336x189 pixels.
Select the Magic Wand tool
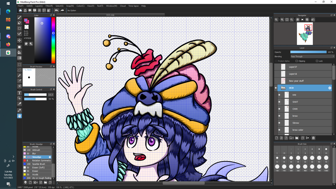19,75
